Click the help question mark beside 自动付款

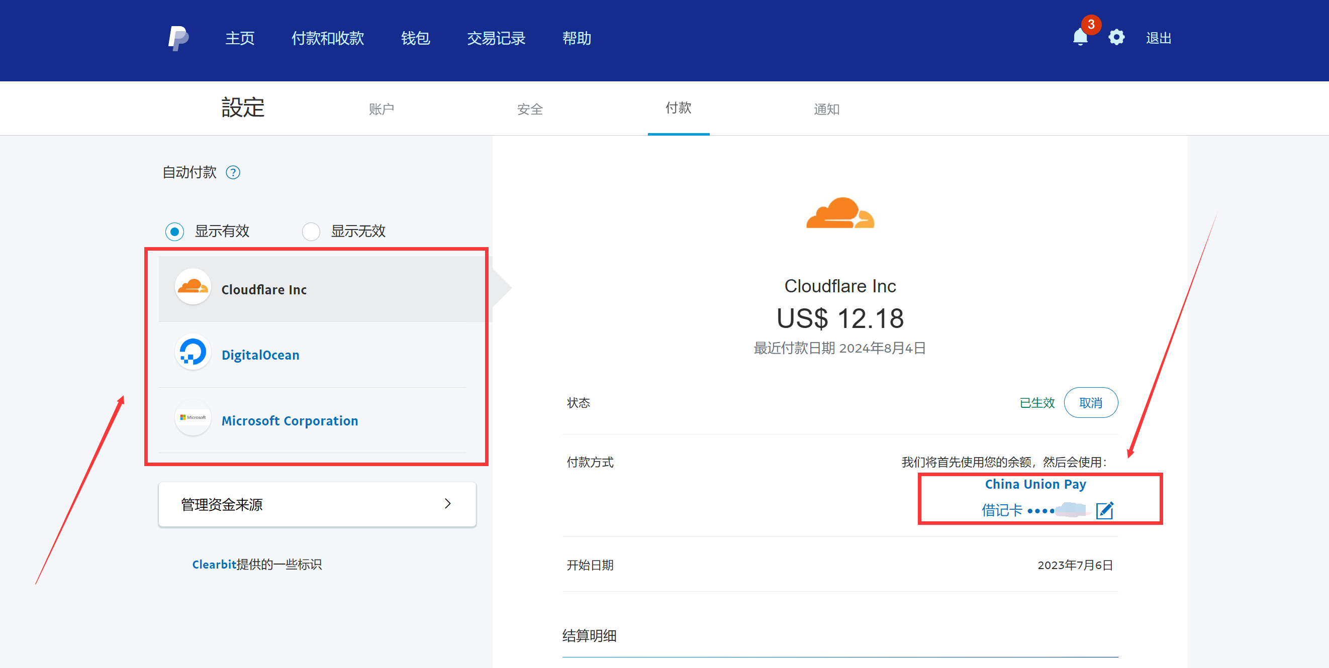[x=233, y=172]
